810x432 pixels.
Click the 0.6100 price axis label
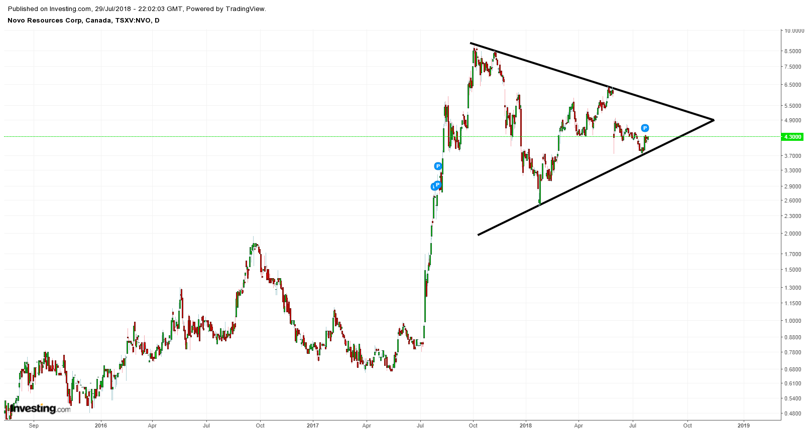tap(792, 383)
